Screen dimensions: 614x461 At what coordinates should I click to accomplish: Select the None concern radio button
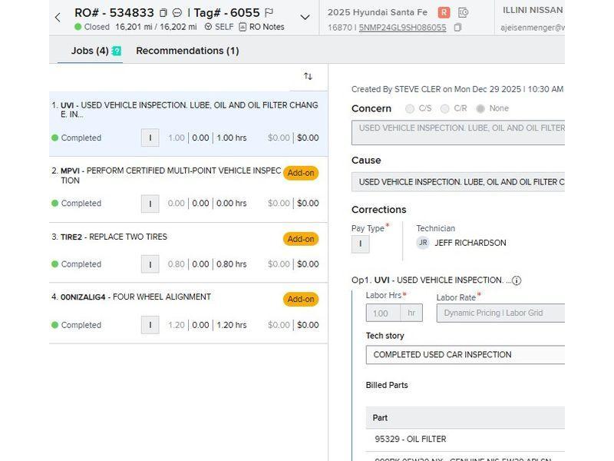point(480,109)
